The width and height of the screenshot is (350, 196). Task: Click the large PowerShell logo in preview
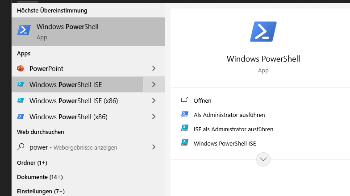(x=263, y=32)
